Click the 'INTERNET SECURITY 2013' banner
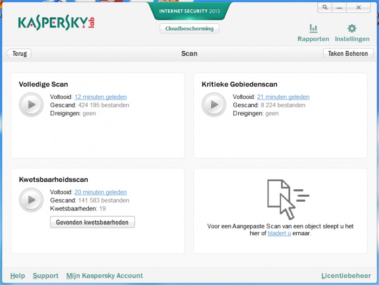Viewport: 379px width, 285px height. 190,11
